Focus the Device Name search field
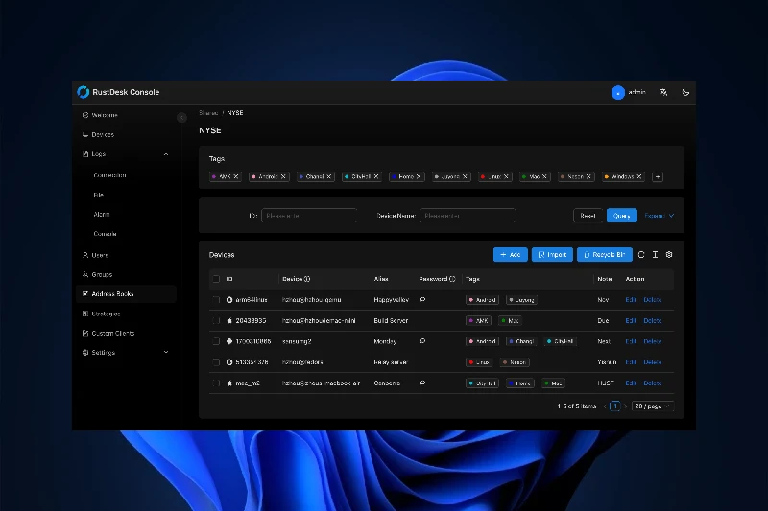Viewport: 768px width, 511px height. [468, 216]
